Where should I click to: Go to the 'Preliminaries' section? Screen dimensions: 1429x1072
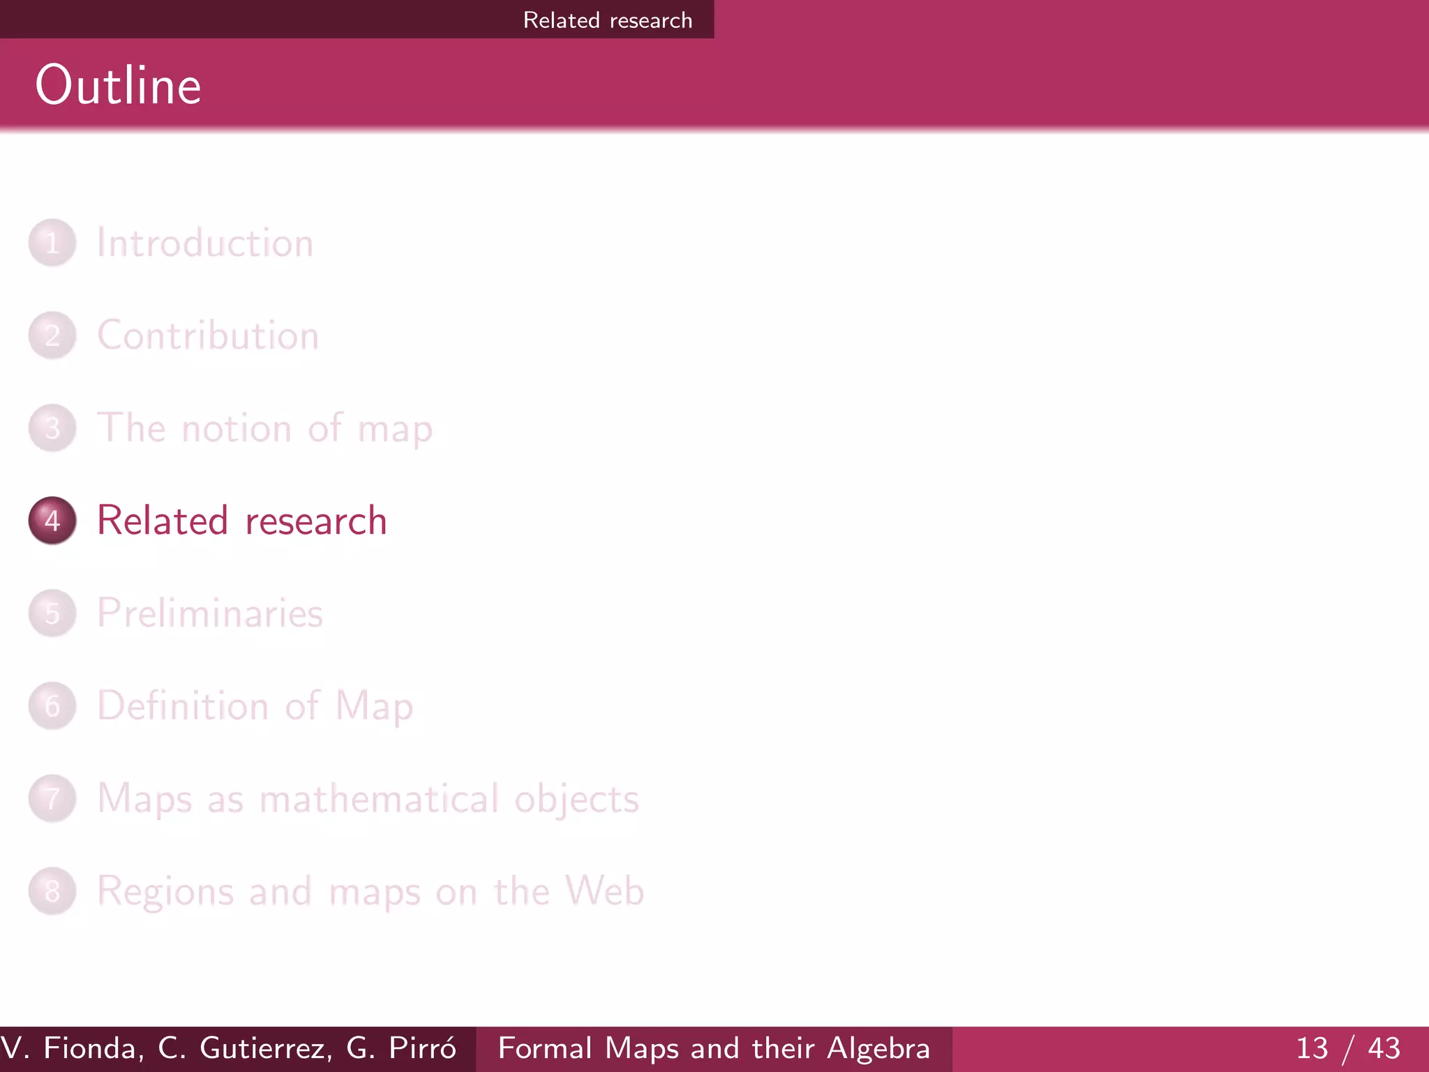click(x=210, y=613)
